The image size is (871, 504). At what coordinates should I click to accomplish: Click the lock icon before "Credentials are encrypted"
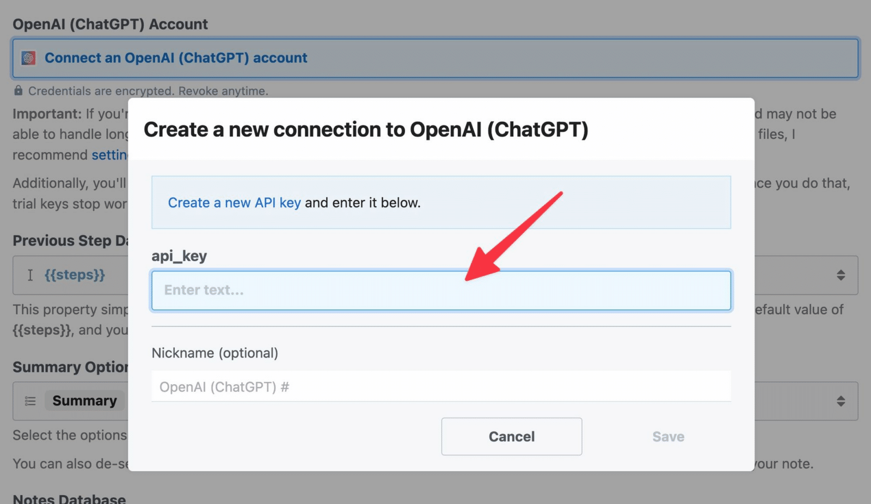(x=19, y=90)
